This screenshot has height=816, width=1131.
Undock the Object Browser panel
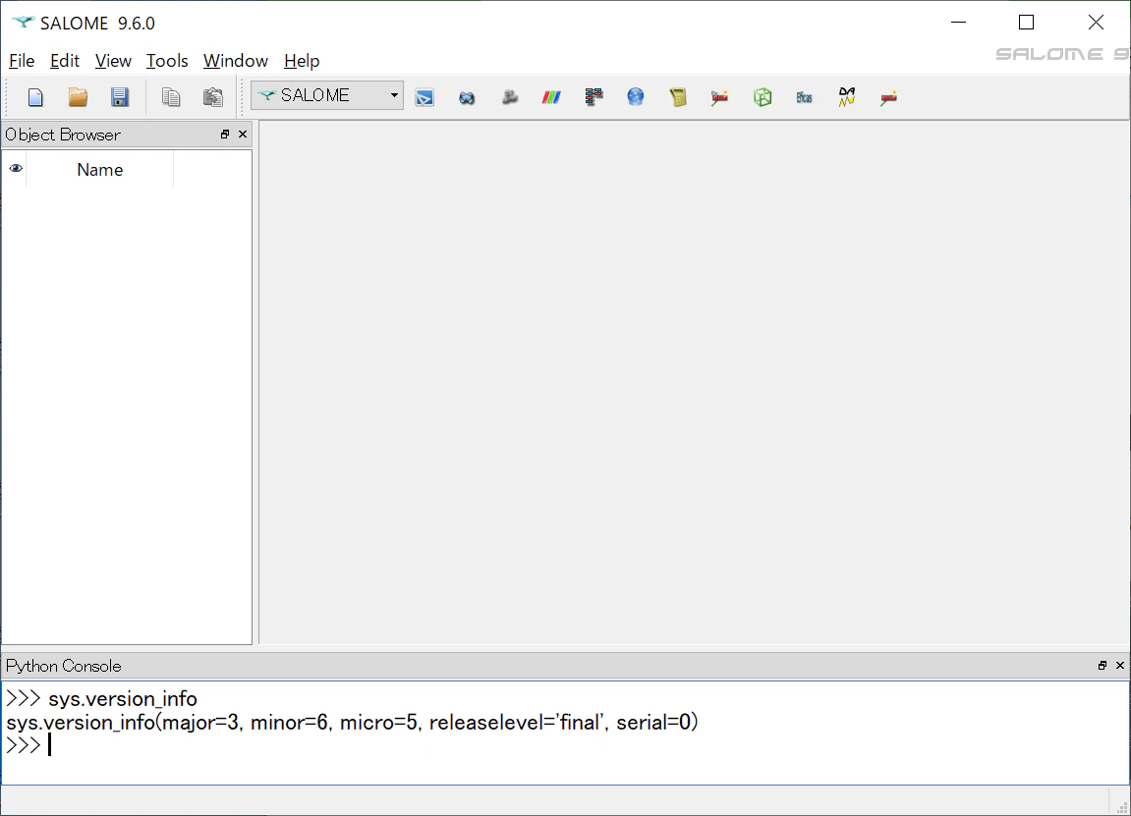pyautogui.click(x=225, y=135)
